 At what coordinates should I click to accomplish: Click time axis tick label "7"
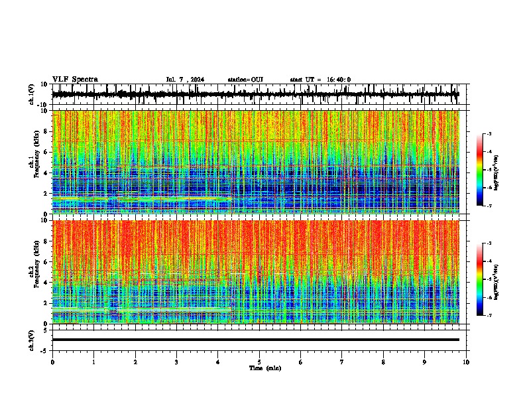[342, 362]
